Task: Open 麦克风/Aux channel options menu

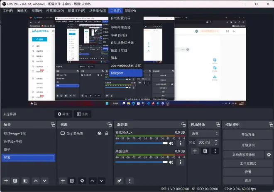Action: pyautogui.click(x=181, y=143)
